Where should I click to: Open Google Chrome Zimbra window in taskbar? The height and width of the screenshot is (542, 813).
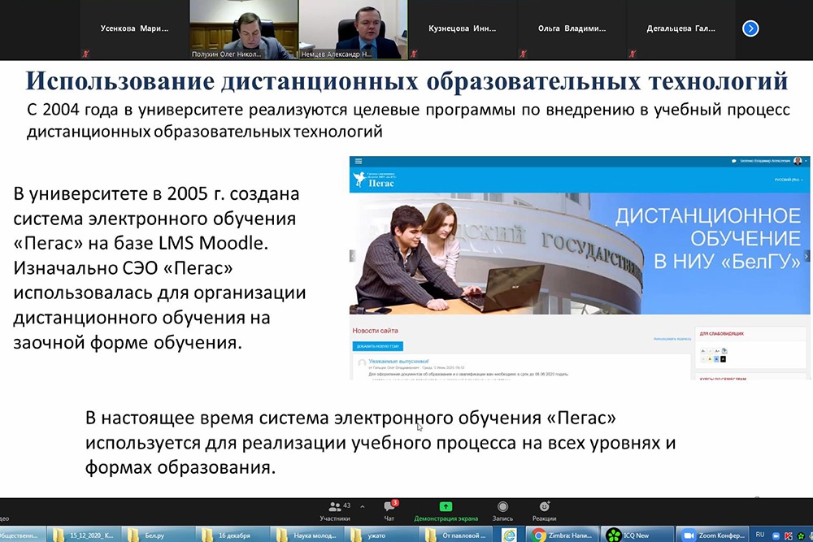coord(561,535)
